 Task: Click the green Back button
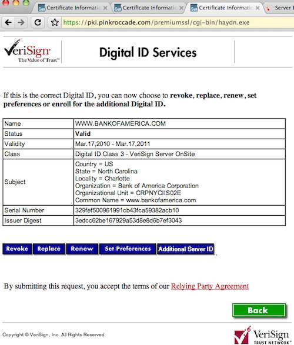coord(259,310)
